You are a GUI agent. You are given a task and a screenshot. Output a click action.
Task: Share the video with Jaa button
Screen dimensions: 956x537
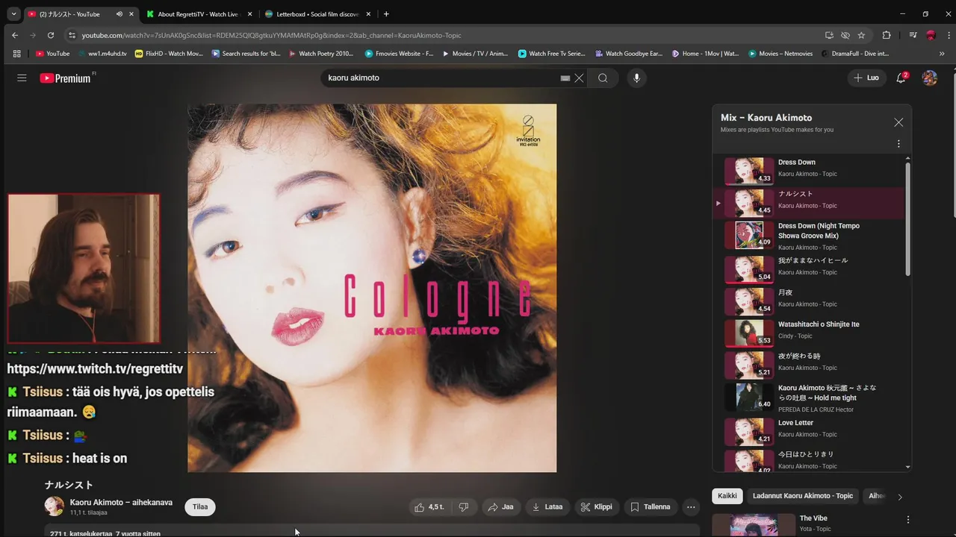click(x=500, y=507)
